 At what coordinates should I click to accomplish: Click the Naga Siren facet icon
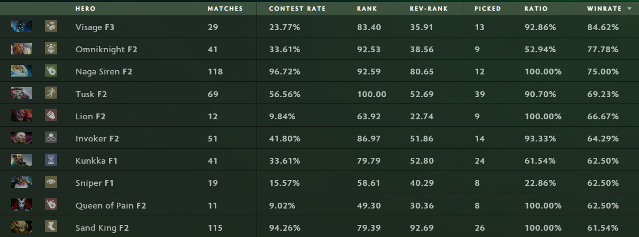pos(51,71)
